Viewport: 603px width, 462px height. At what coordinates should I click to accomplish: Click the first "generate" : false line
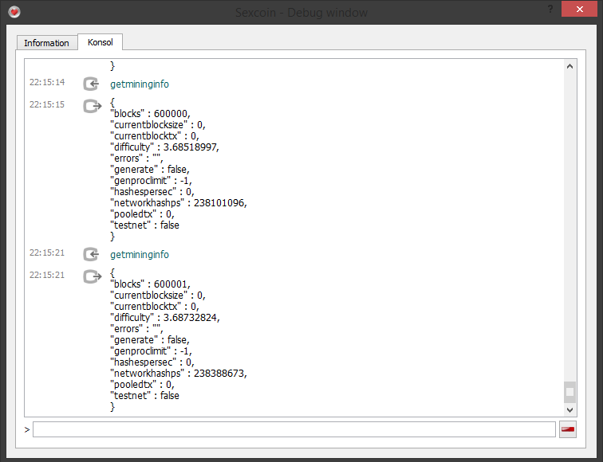tap(150, 170)
